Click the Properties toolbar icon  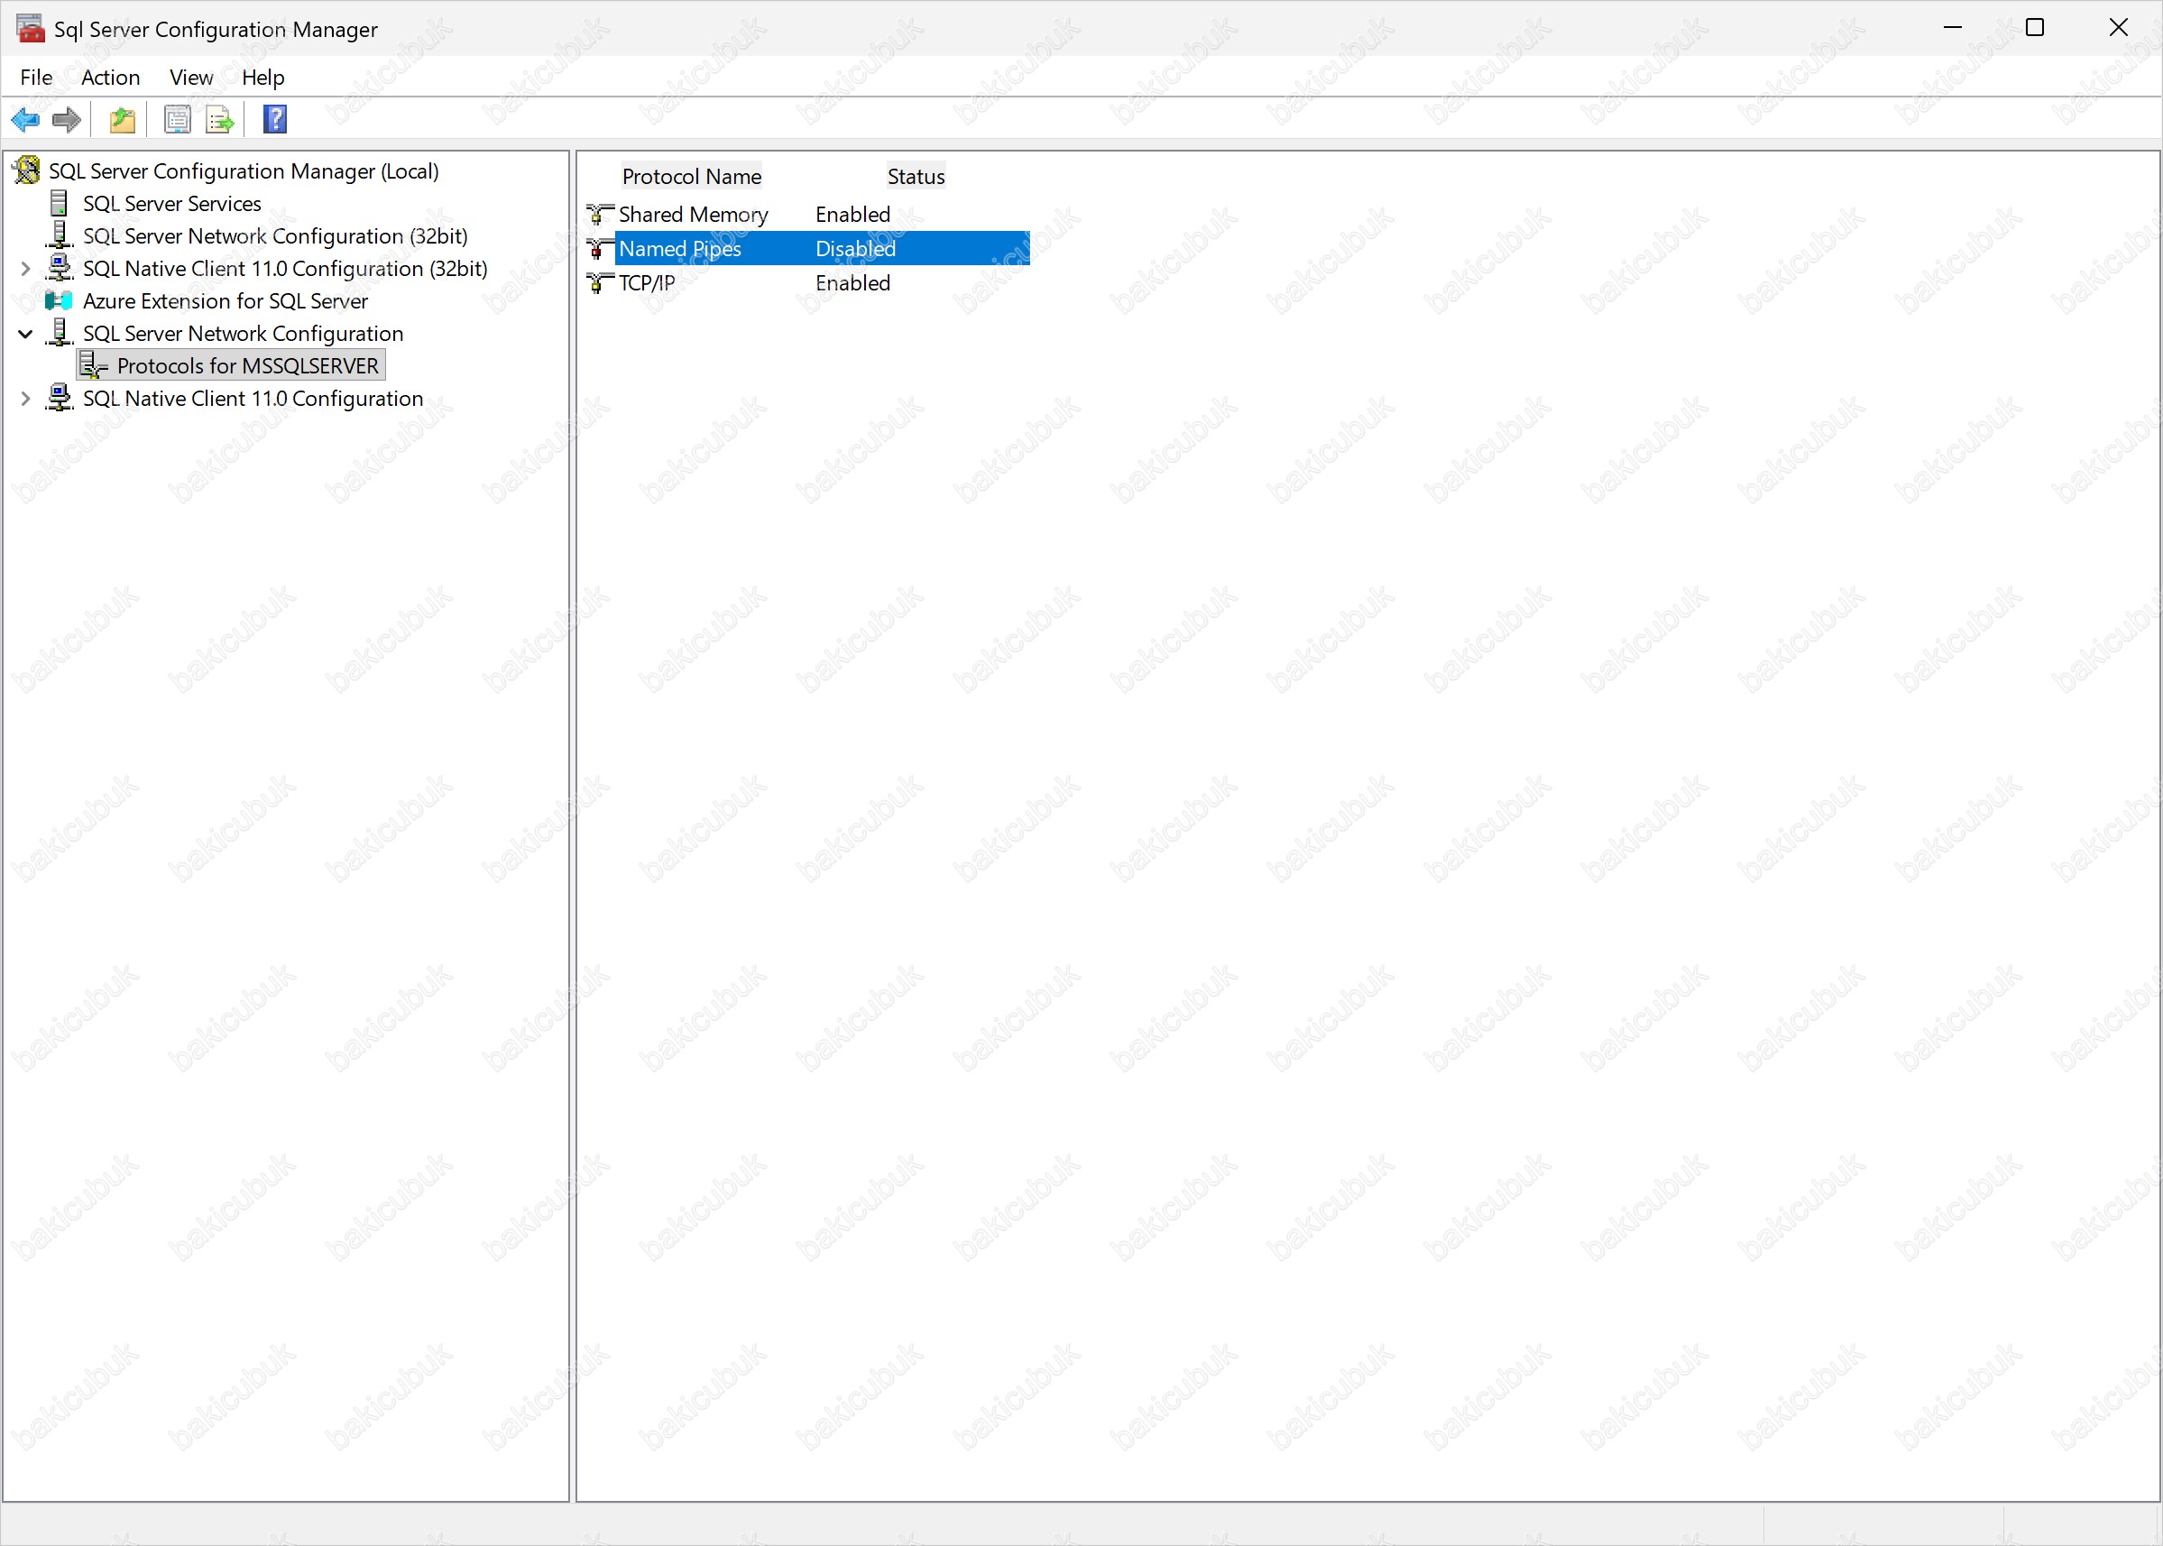(177, 120)
